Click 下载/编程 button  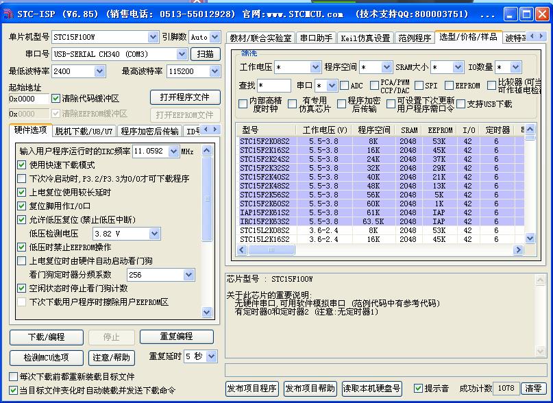pos(47,337)
